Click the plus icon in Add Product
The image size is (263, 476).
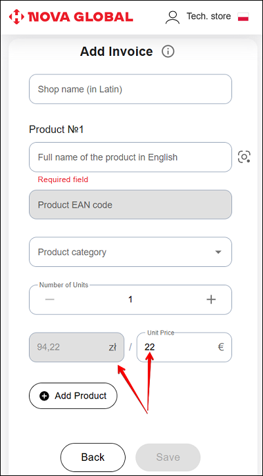point(44,396)
